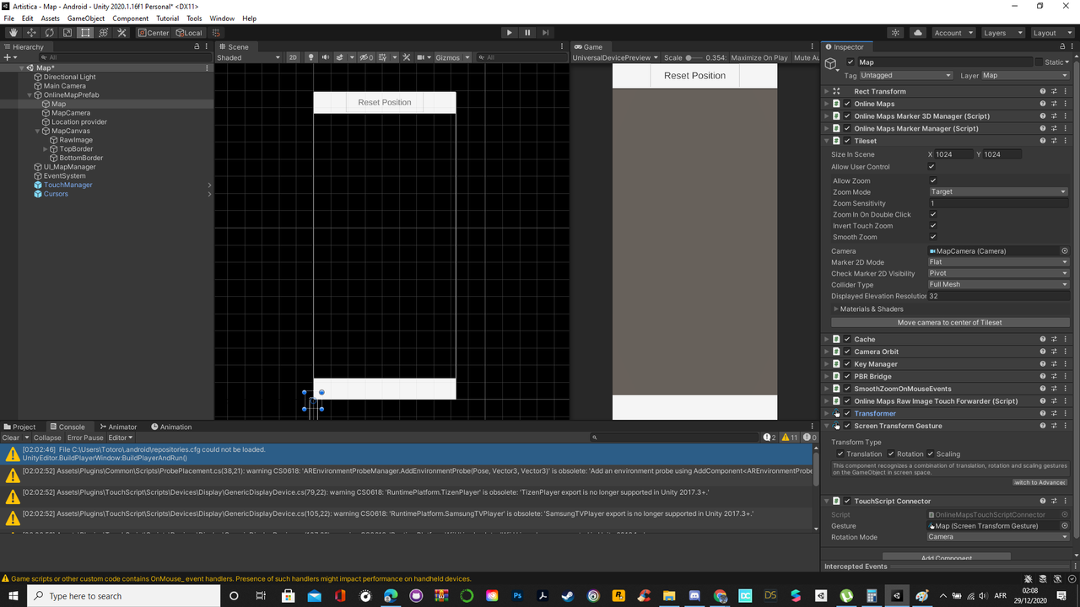Select the Move tool in the toolbar
The image size is (1080, 607).
point(31,33)
